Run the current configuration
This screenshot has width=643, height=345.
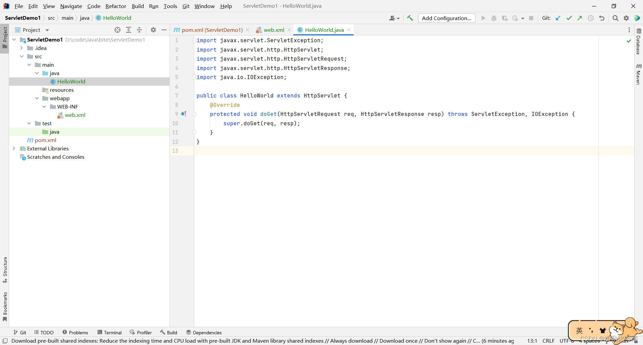tap(483, 18)
